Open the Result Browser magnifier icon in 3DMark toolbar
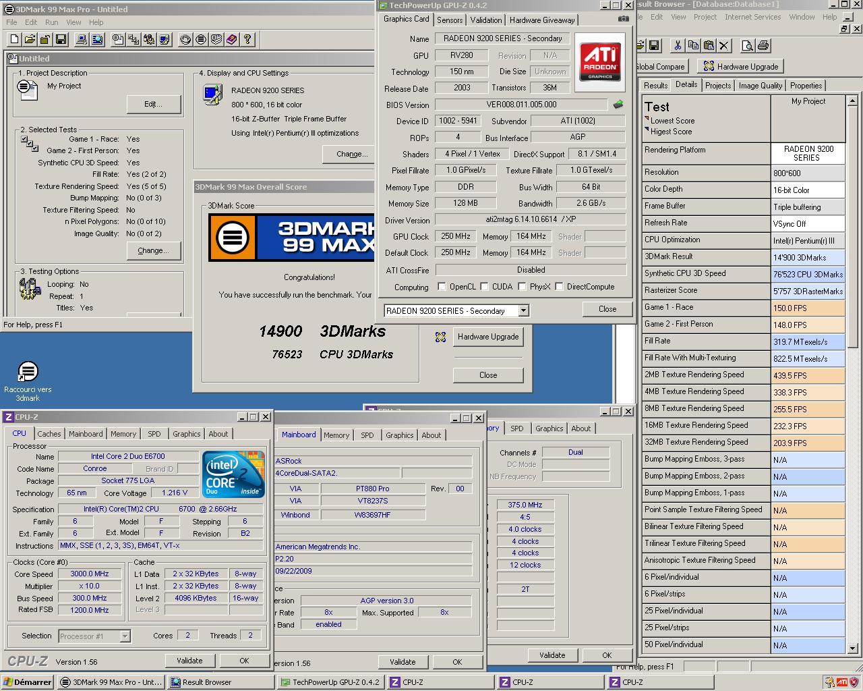This screenshot has height=691, width=863. click(x=97, y=39)
